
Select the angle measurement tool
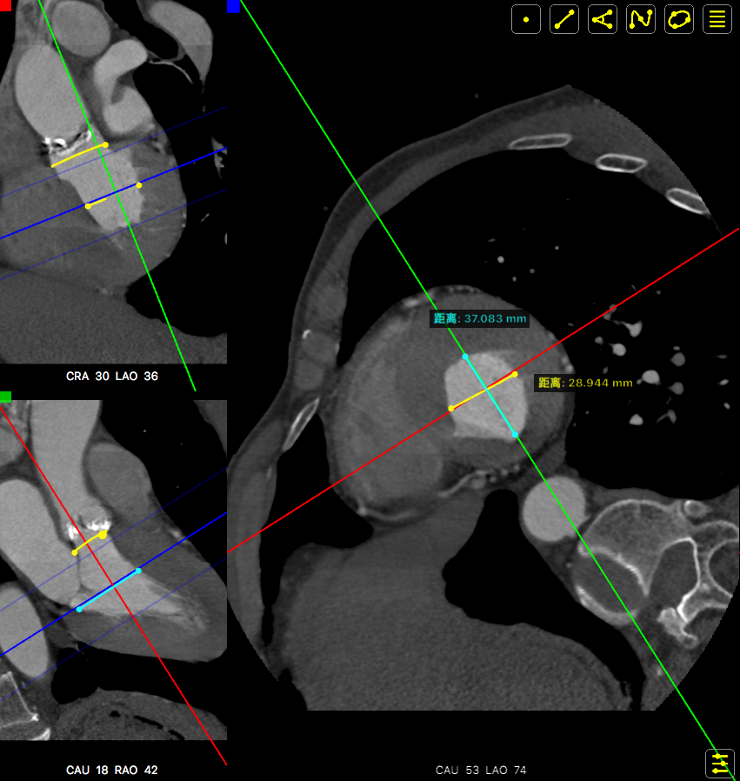[603, 19]
